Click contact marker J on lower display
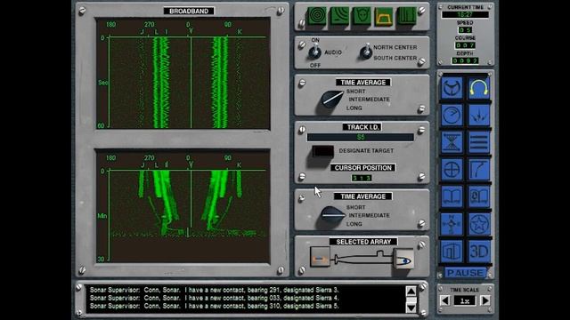The height and width of the screenshot is (320, 570). click(x=142, y=165)
